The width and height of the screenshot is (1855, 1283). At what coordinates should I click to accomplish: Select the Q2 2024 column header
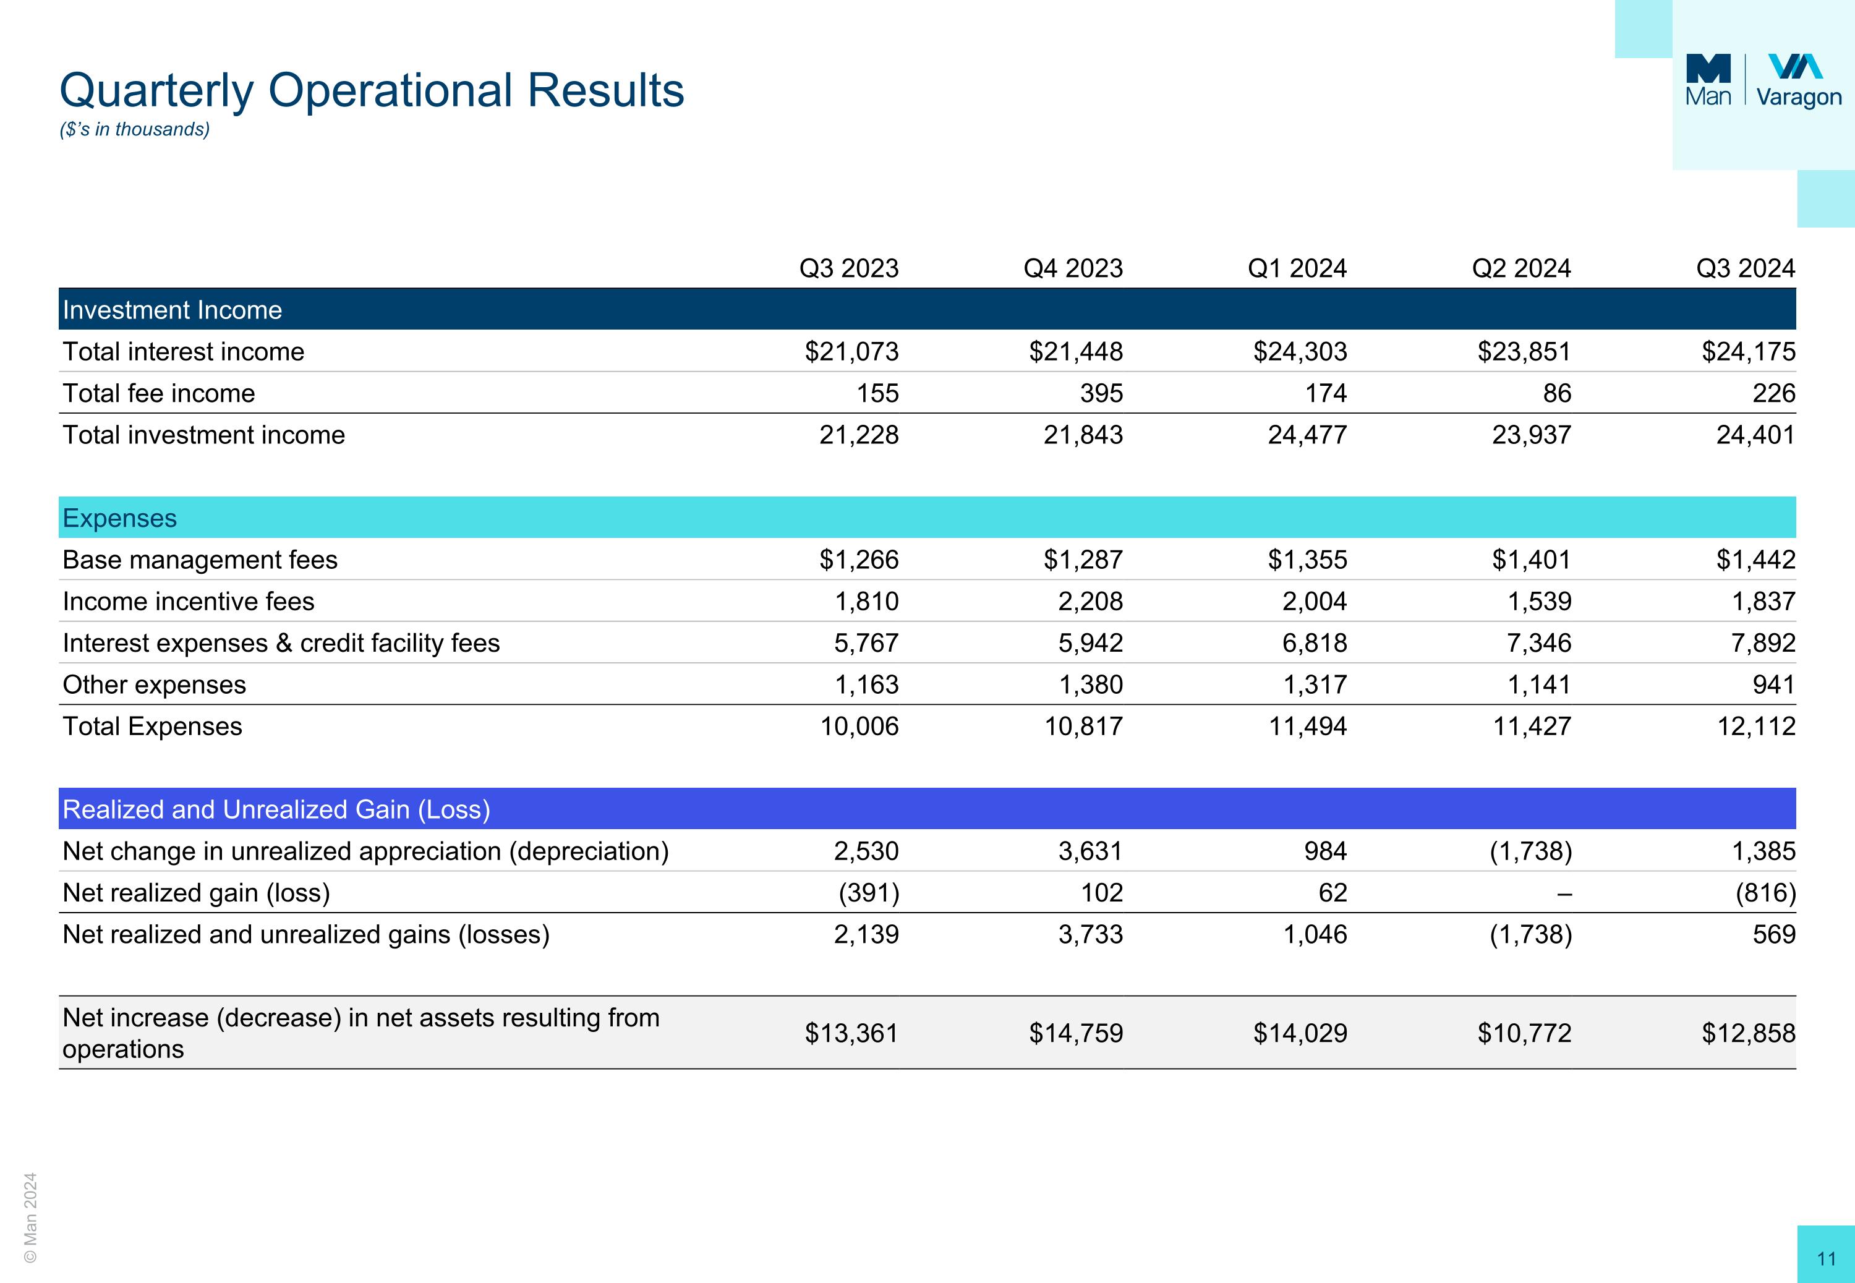point(1522,268)
